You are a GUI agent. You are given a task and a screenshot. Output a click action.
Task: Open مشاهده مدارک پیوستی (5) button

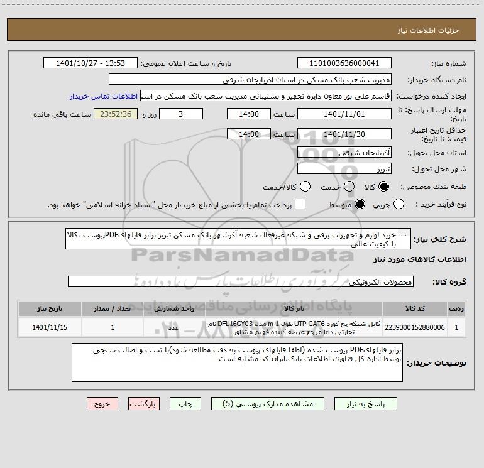(x=268, y=404)
